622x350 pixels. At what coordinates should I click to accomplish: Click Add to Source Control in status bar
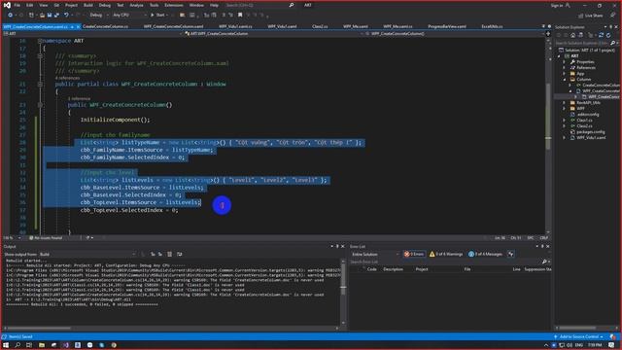(x=579, y=337)
